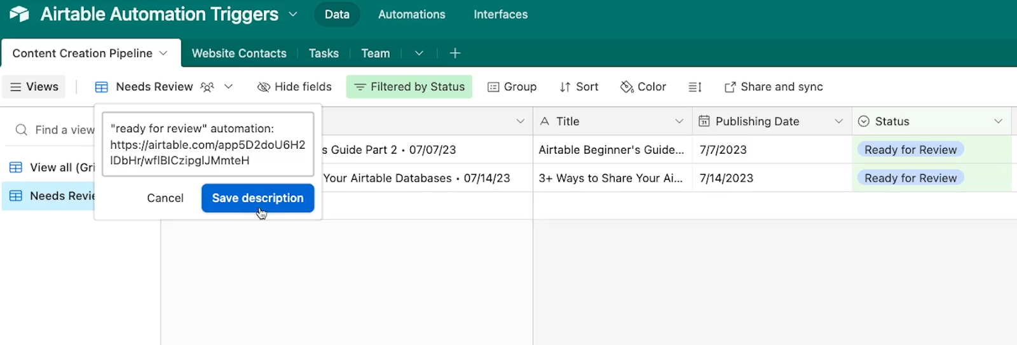Open the Sort options
Viewport: 1017px width, 345px height.
click(579, 87)
